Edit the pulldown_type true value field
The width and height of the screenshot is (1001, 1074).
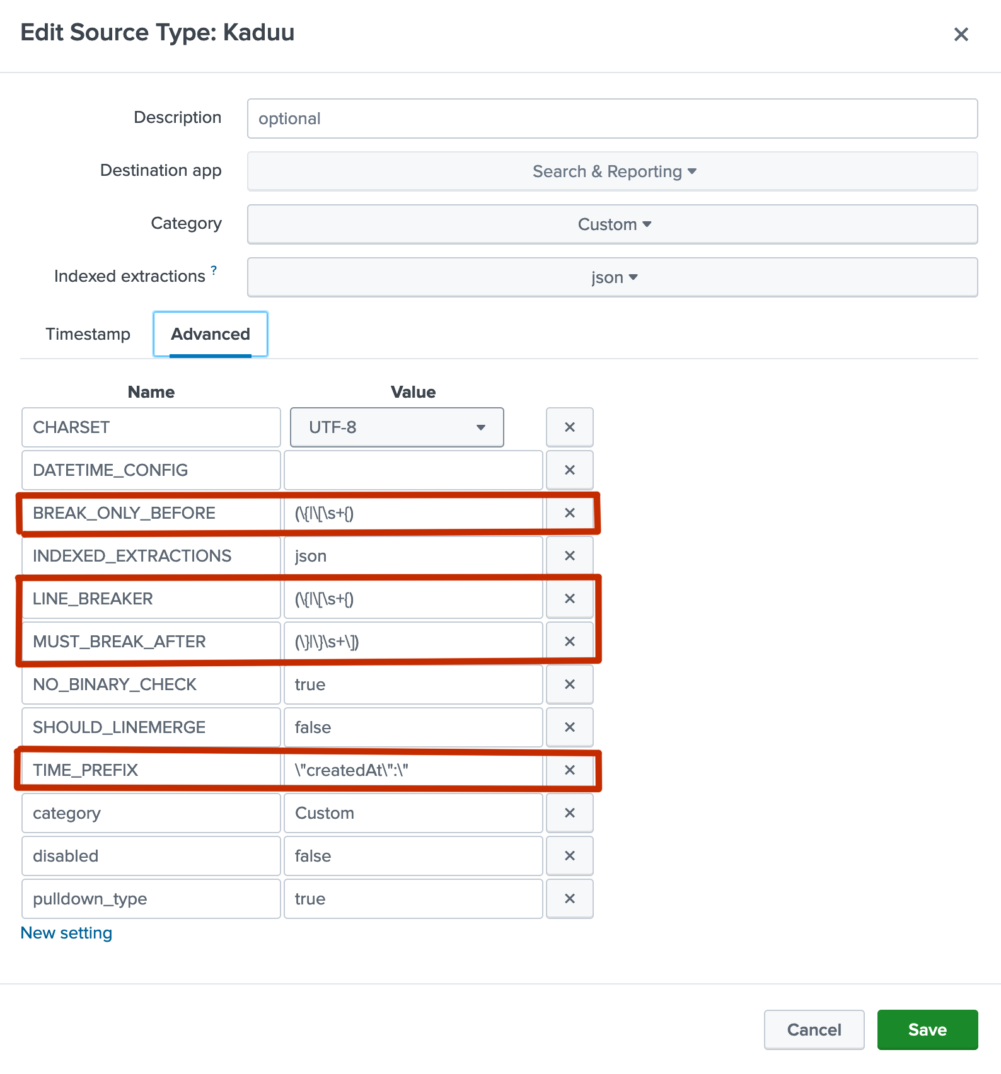point(414,899)
